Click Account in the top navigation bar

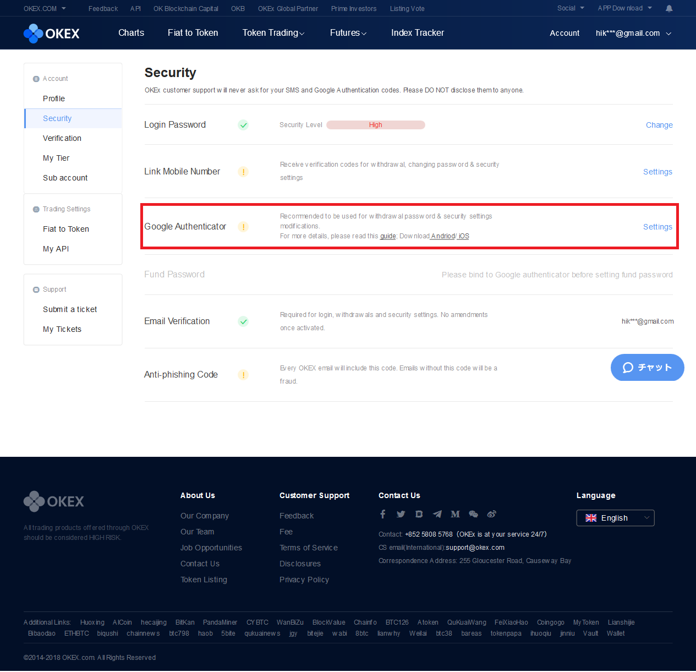point(565,33)
